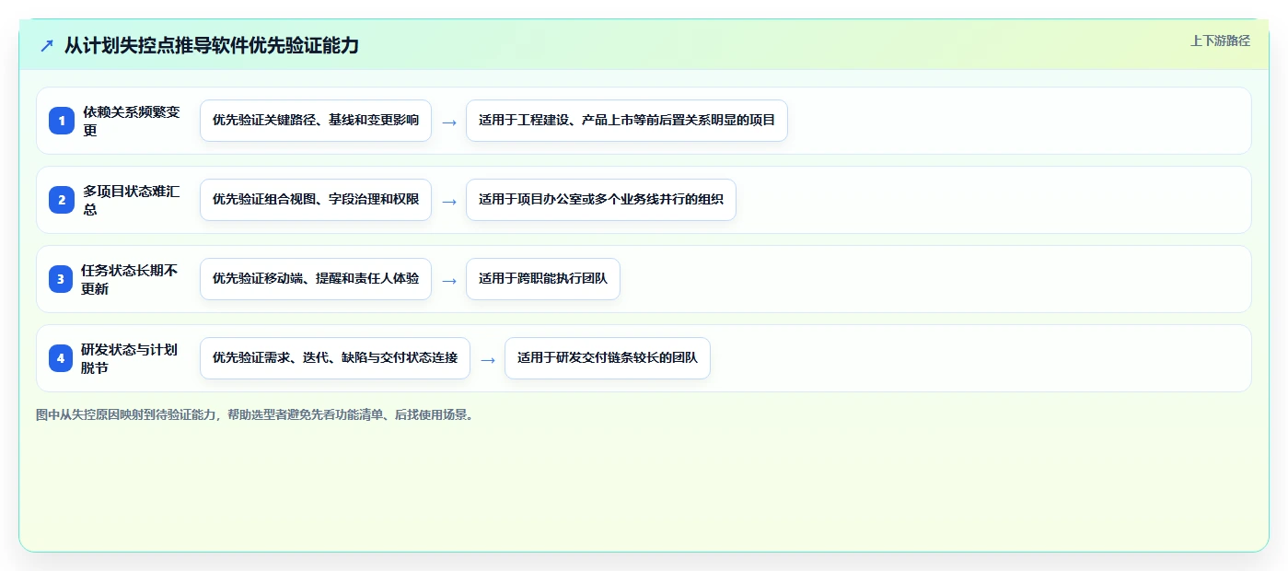
Task: Click the box 适用于项目办公室或多个业务线并行的组织
Action: point(601,200)
